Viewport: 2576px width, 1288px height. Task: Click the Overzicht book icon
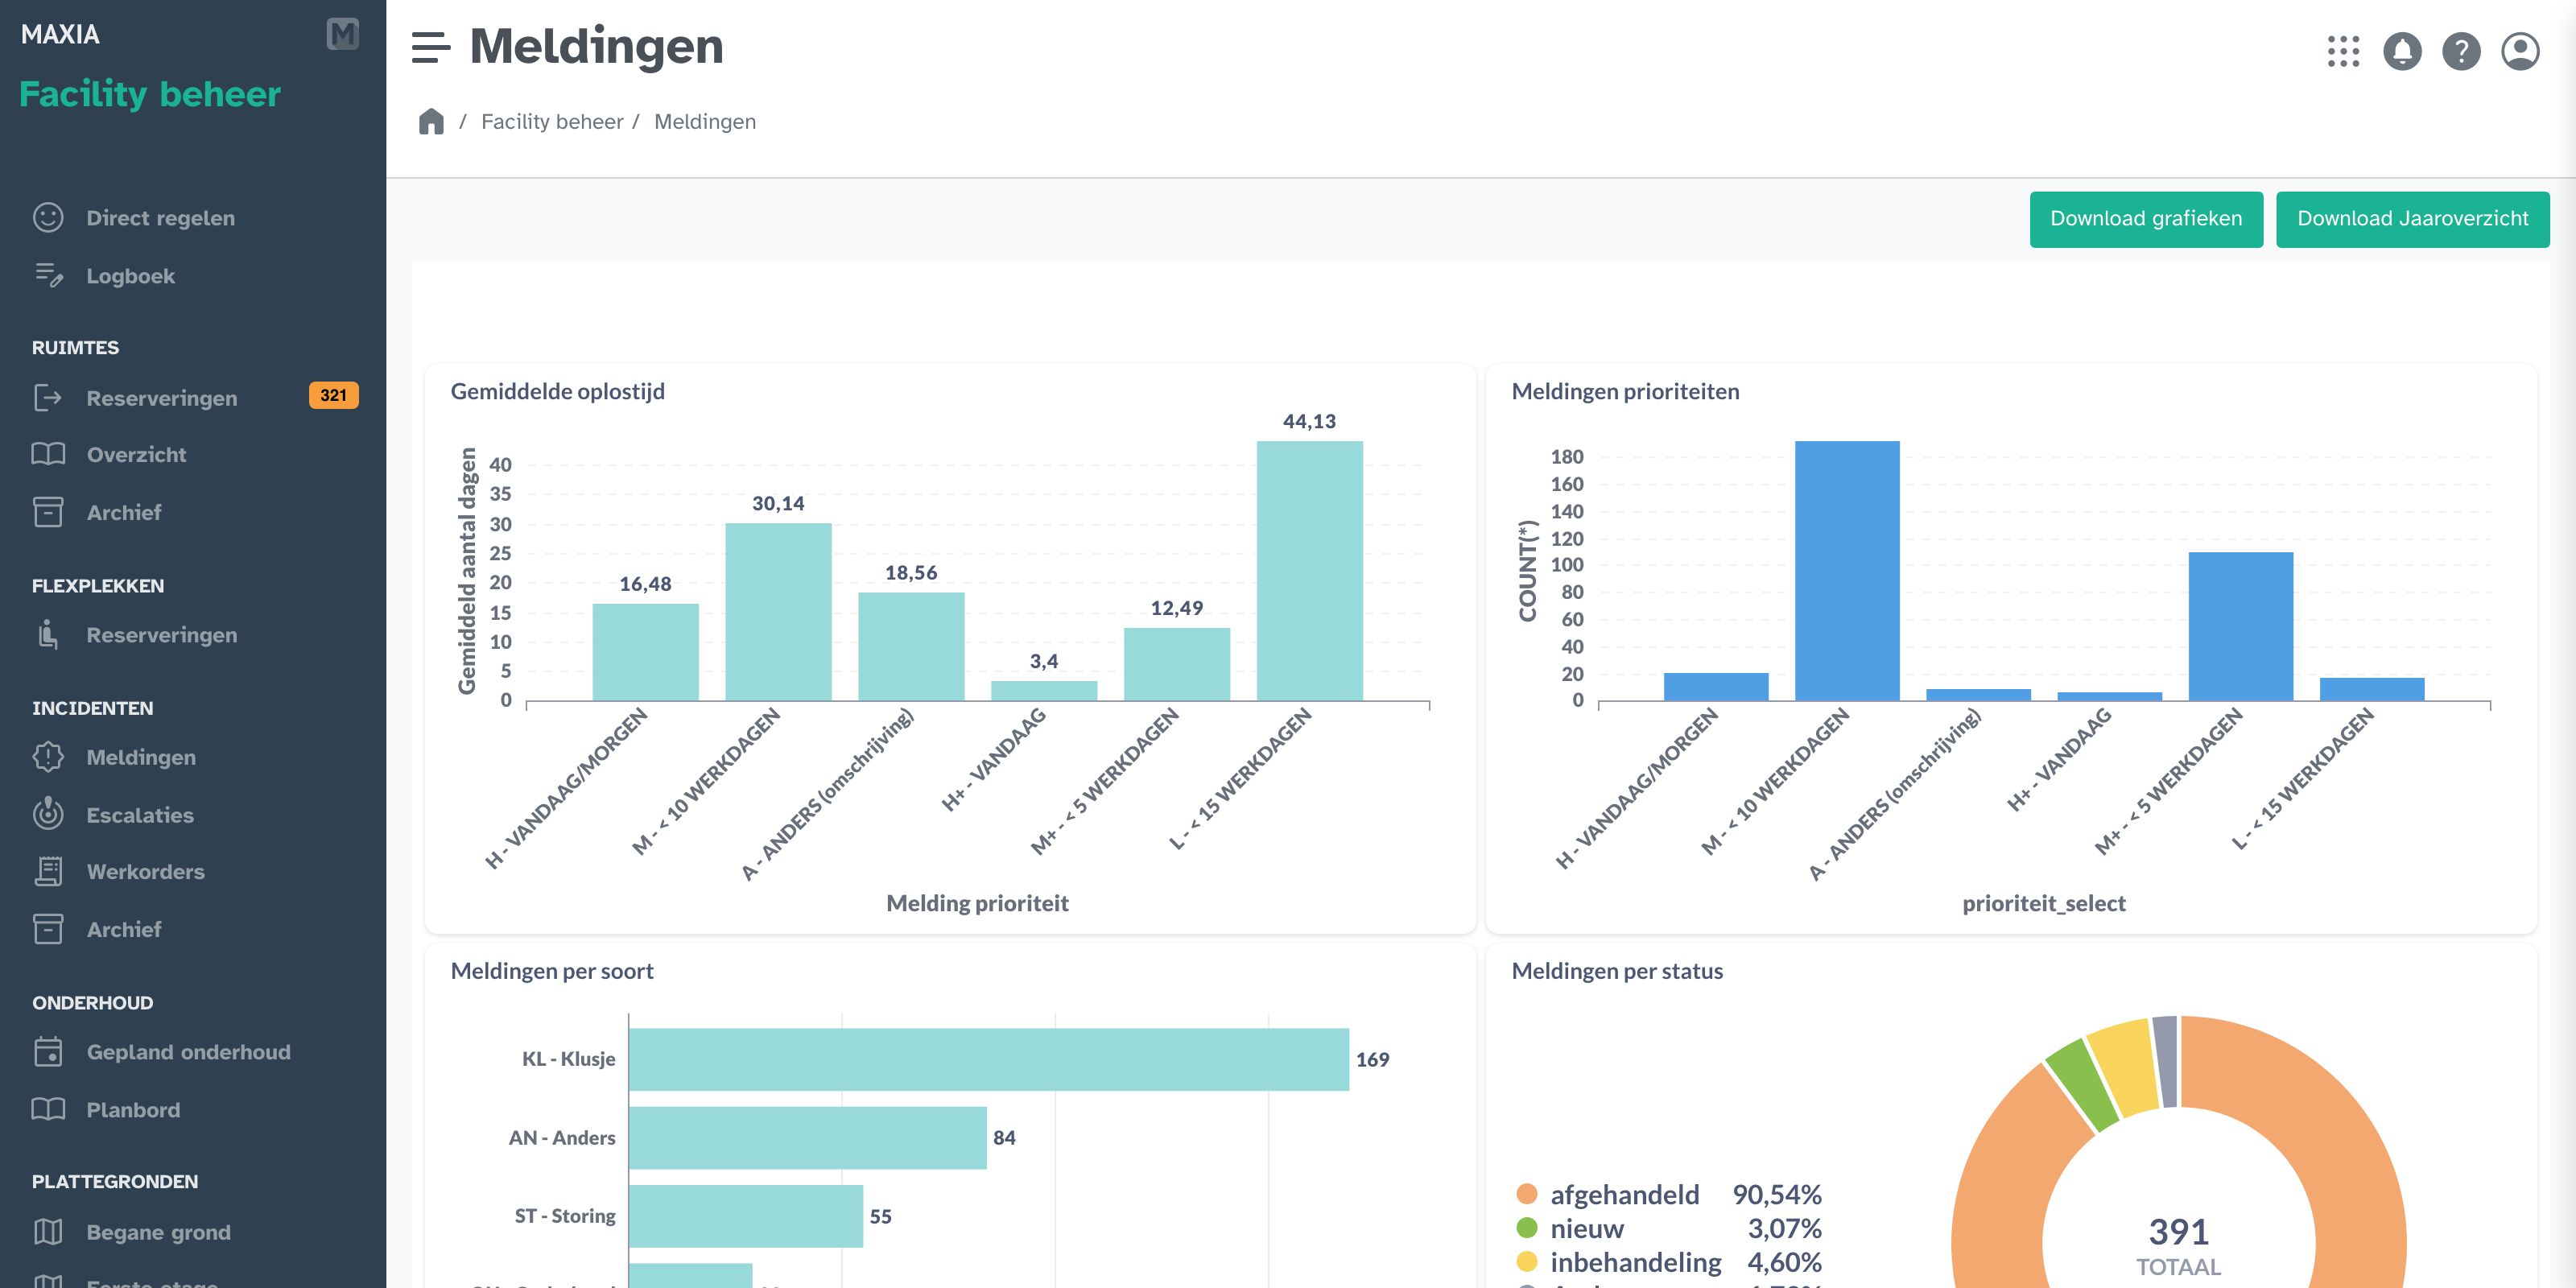point(48,454)
